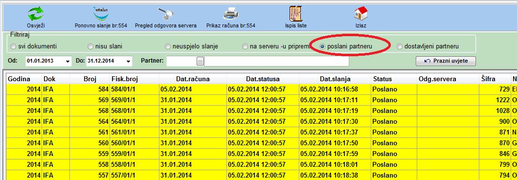The height and width of the screenshot is (180, 517).
Task: Click Status Poslano in row 584
Action: pos(394,90)
